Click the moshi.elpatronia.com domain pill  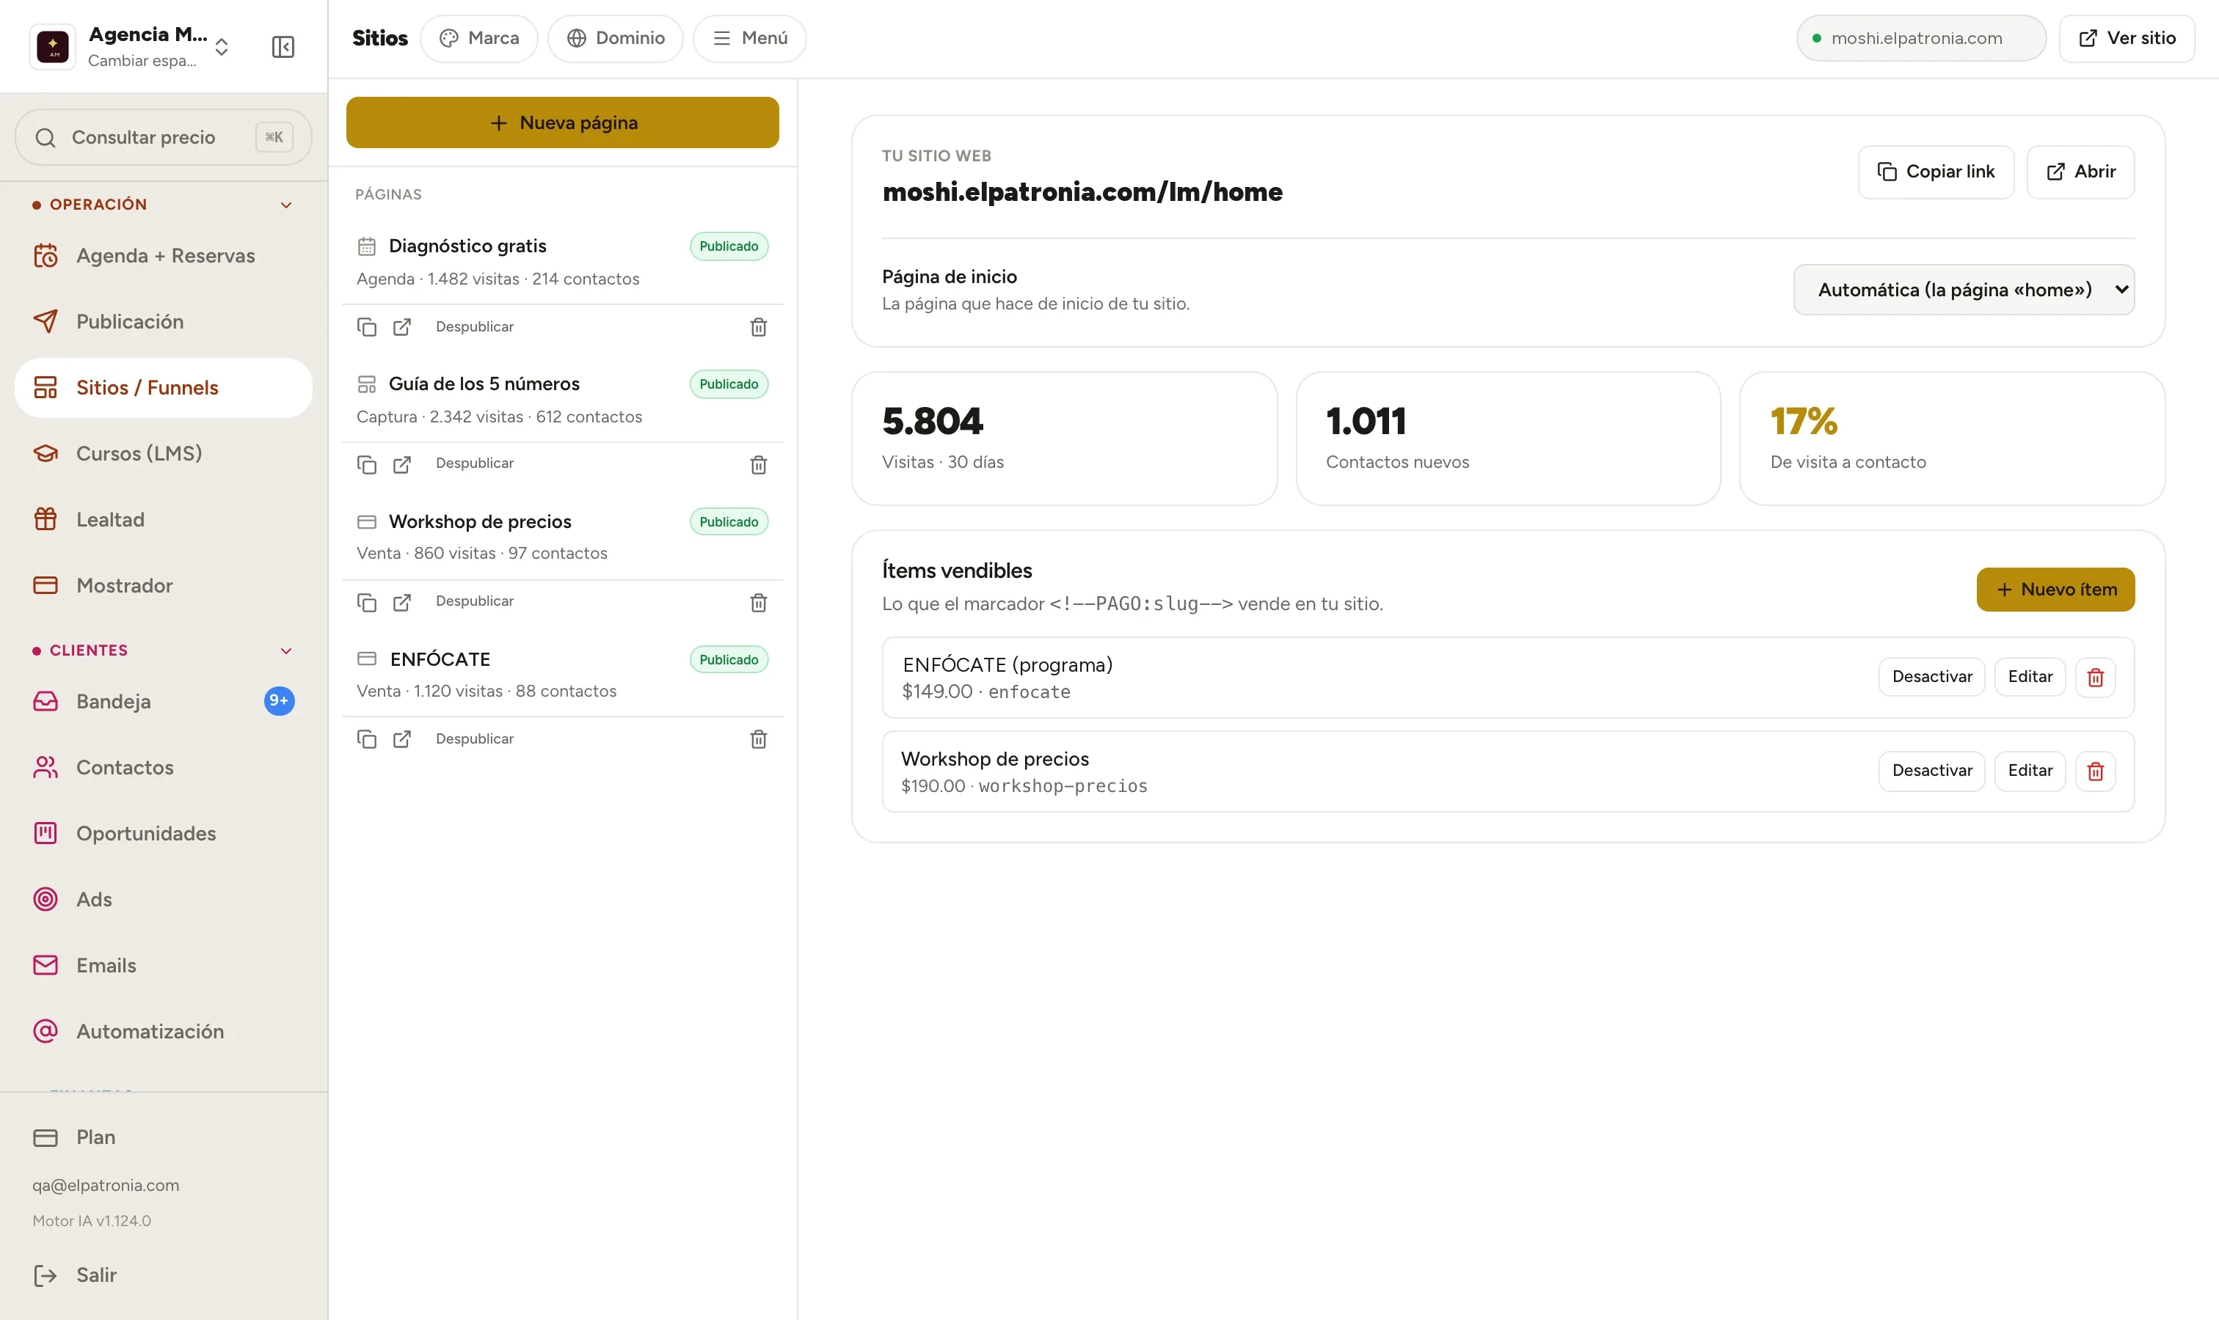[1921, 38]
